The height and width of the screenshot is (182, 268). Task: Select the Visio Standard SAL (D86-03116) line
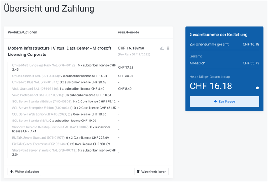[x=58, y=89]
